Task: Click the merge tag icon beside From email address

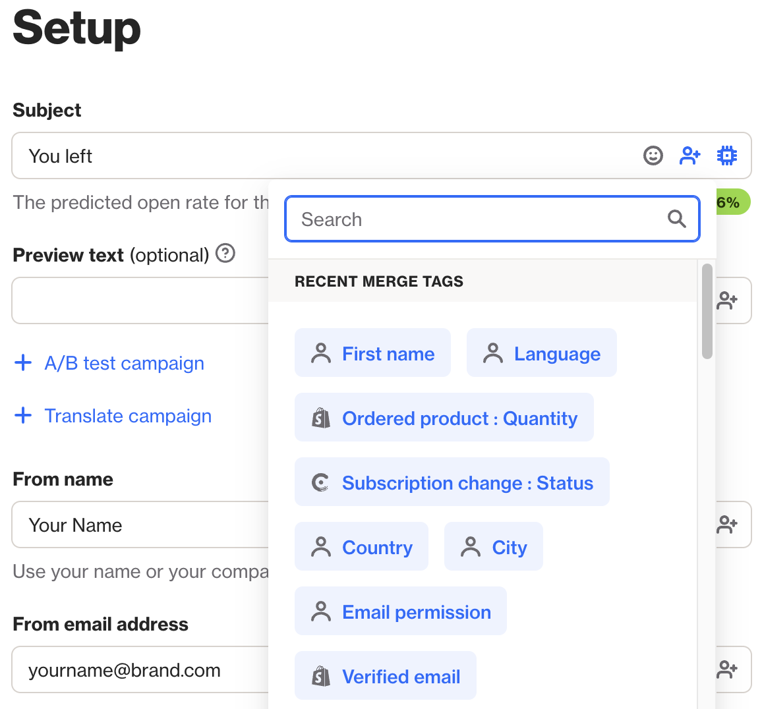Action: click(x=726, y=669)
